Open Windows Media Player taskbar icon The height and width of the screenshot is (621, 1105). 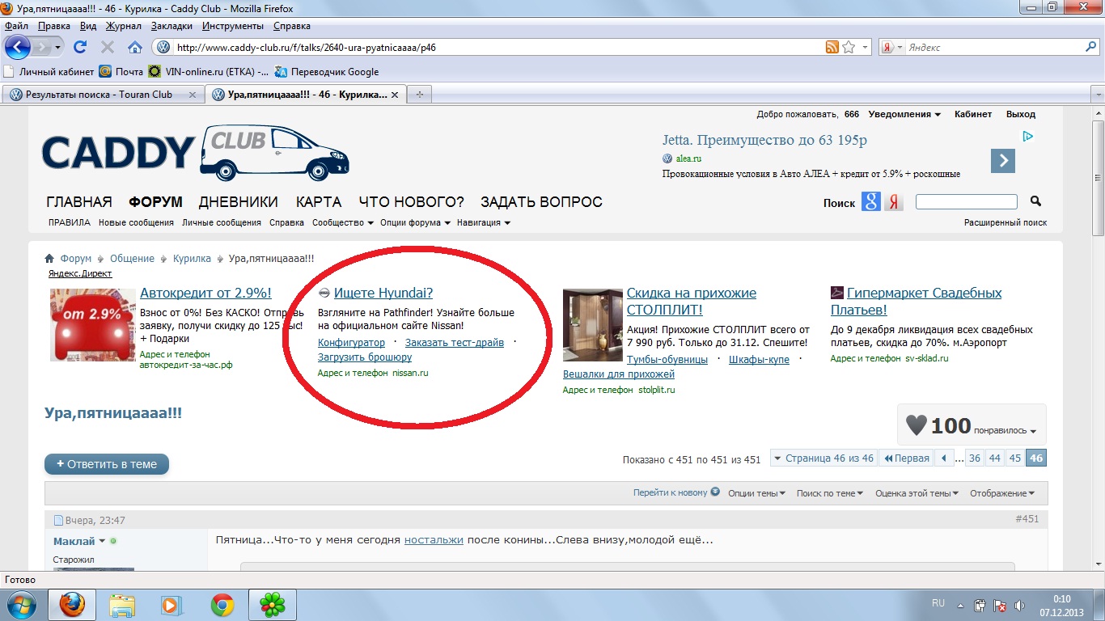click(171, 605)
